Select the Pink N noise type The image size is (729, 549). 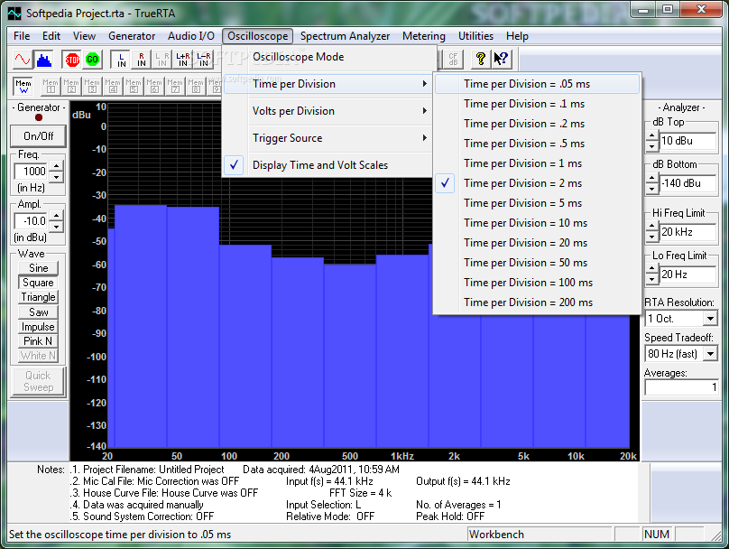click(x=38, y=341)
